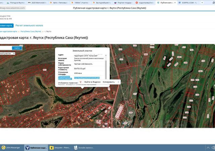
Task: Switch to the EGRPRU.COM browser tab
Action: 188,3
